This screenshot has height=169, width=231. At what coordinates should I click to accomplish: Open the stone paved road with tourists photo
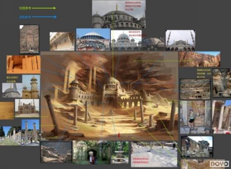(x=154, y=154)
